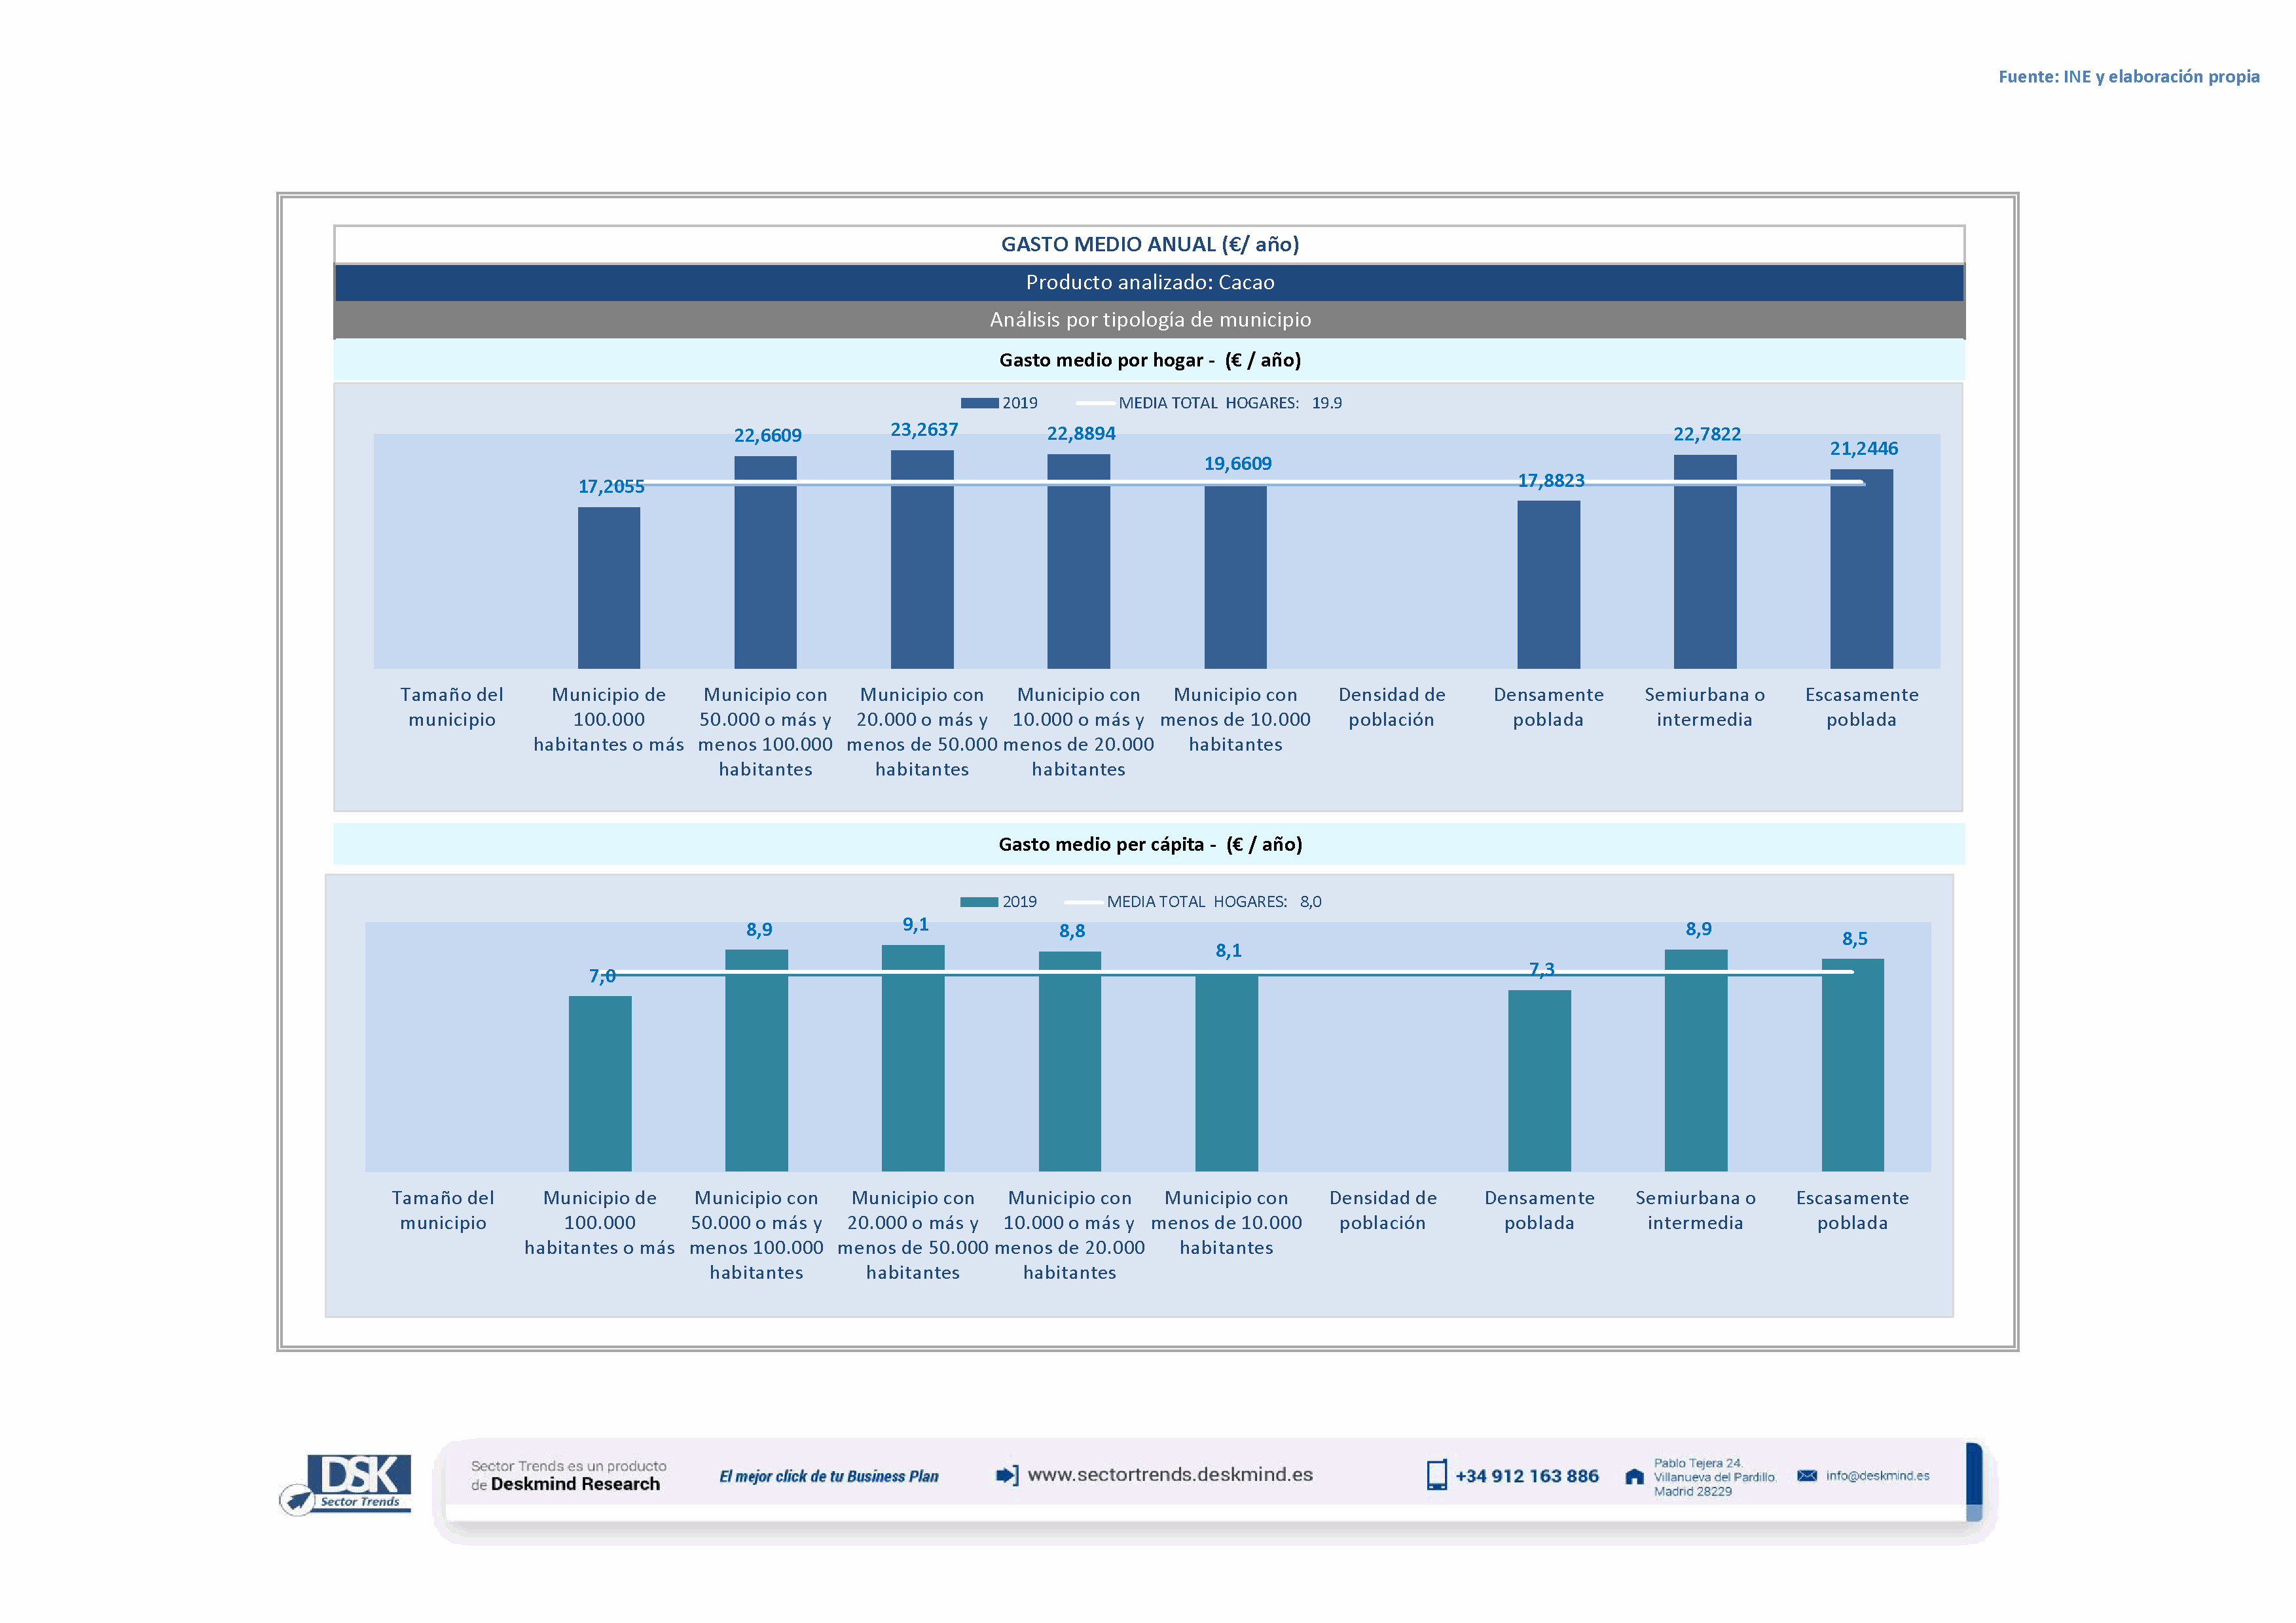Image resolution: width=2296 pixels, height=1623 pixels.
Task: Click 'Gasto medio per cápita' section title
Action: click(1149, 844)
